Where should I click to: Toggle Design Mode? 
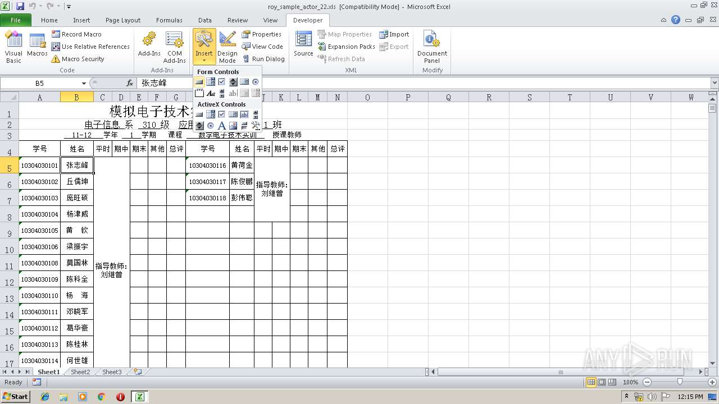click(x=227, y=47)
